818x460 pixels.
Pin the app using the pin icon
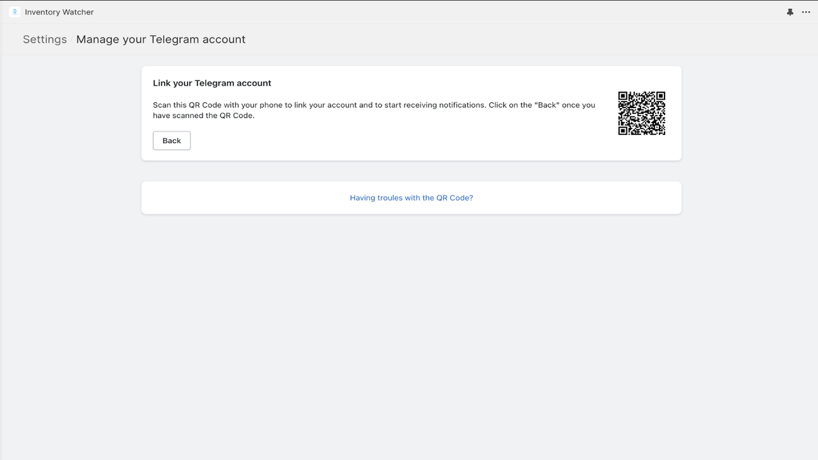(790, 12)
